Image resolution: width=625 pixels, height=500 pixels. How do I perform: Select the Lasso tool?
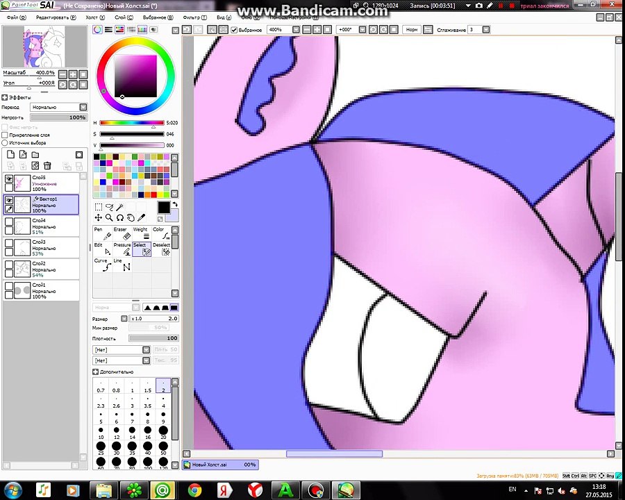(x=109, y=207)
